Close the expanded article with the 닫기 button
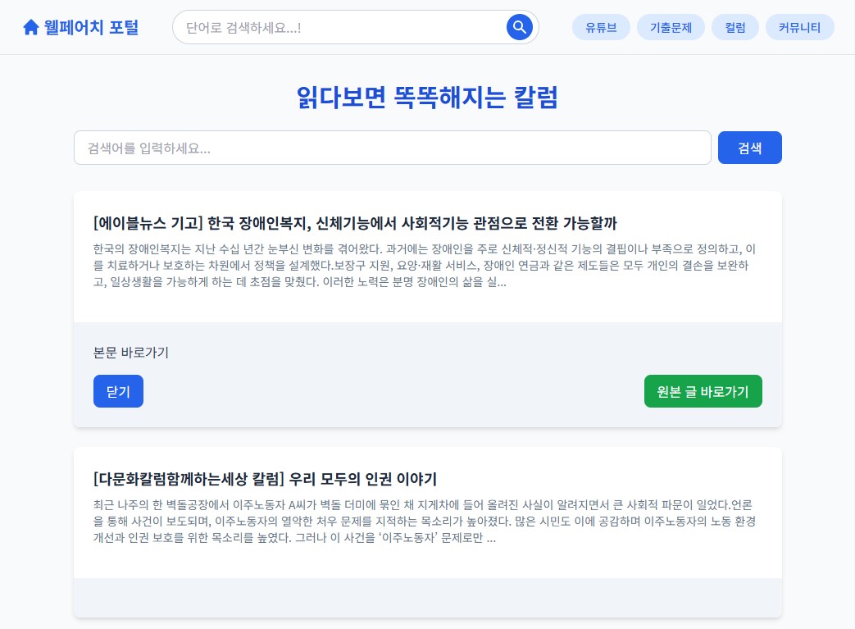Viewport: 855px width, 629px height. [x=118, y=391]
